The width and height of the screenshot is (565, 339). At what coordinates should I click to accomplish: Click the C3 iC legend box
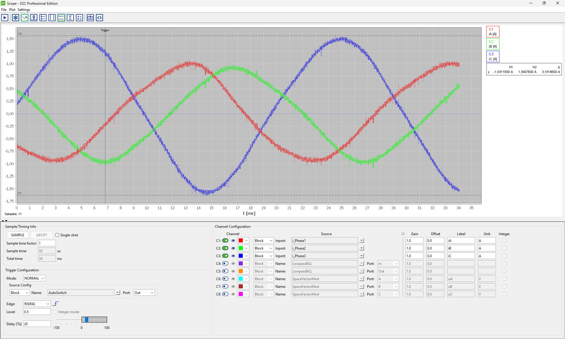coord(493,56)
